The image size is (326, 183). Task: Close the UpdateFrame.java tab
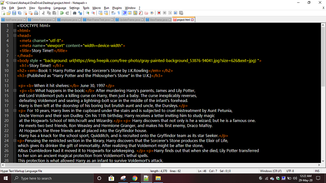pos(143,20)
